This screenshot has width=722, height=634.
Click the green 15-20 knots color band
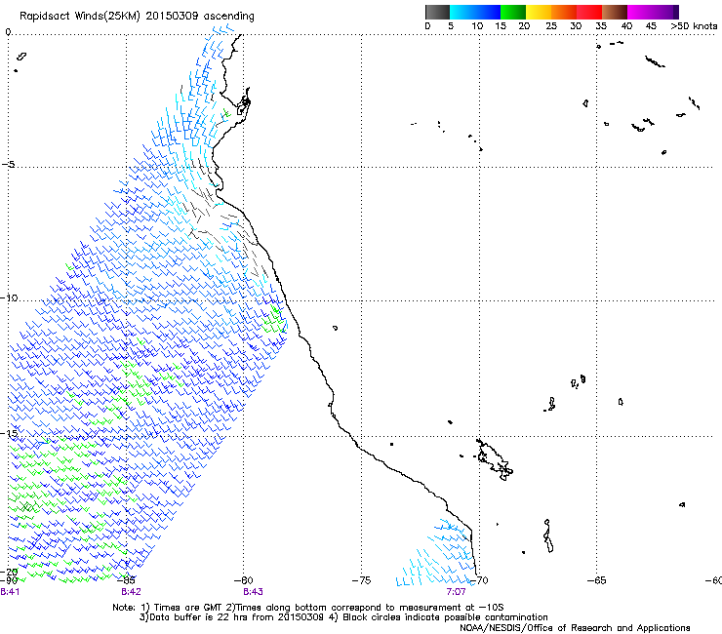pyautogui.click(x=513, y=12)
